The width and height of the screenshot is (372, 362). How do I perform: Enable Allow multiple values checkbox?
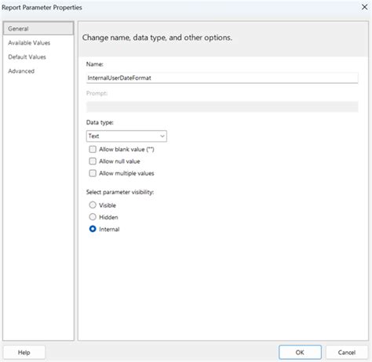pyautogui.click(x=93, y=173)
